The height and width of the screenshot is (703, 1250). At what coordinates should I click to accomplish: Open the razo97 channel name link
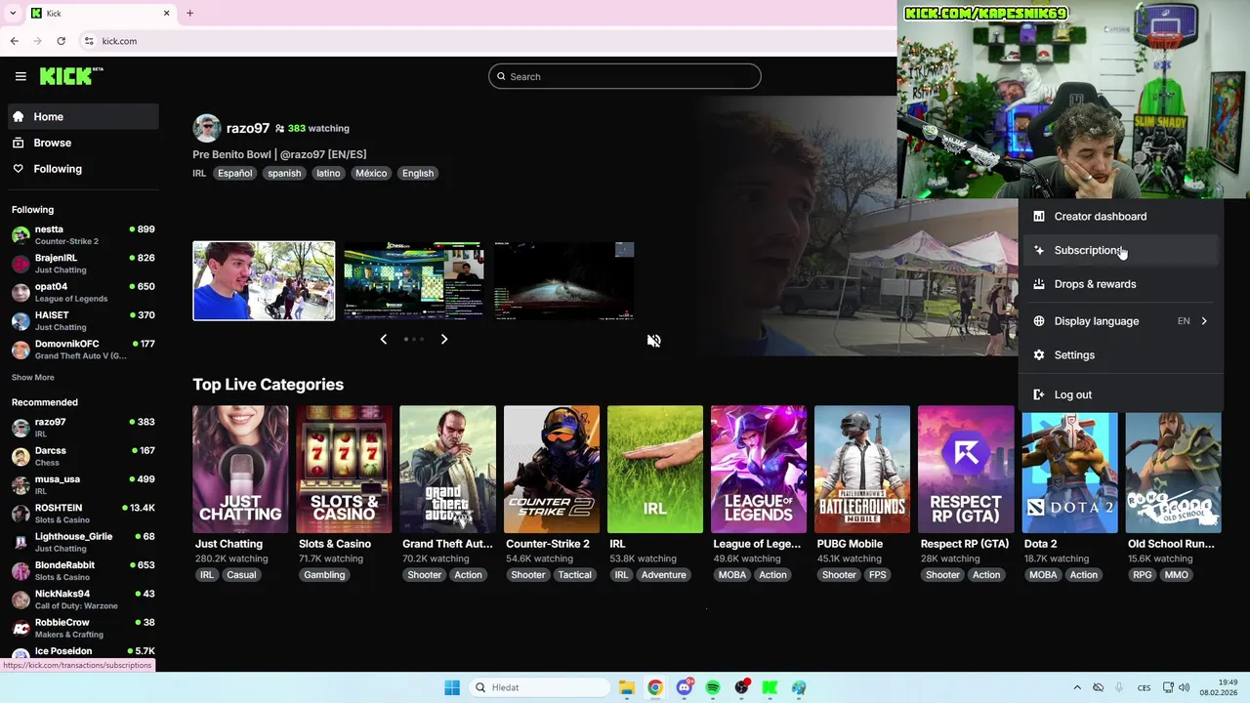pos(248,128)
